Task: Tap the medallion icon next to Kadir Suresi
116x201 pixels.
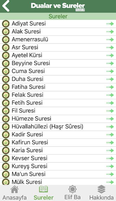Action: 6,135
